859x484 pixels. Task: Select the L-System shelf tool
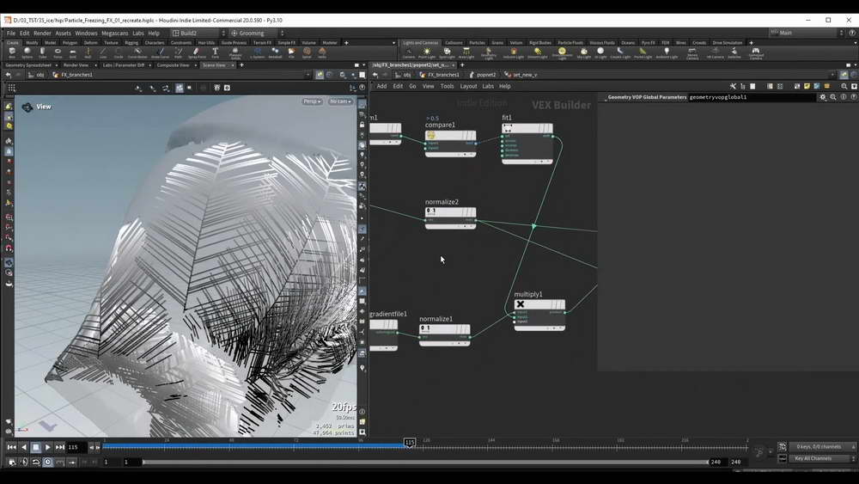[257, 52]
